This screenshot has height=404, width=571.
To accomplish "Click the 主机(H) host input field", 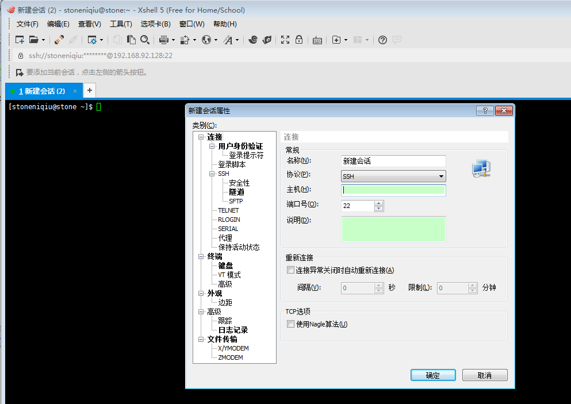I will click(393, 190).
